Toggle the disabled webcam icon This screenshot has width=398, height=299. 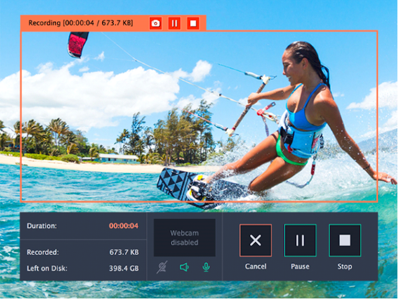162,267
